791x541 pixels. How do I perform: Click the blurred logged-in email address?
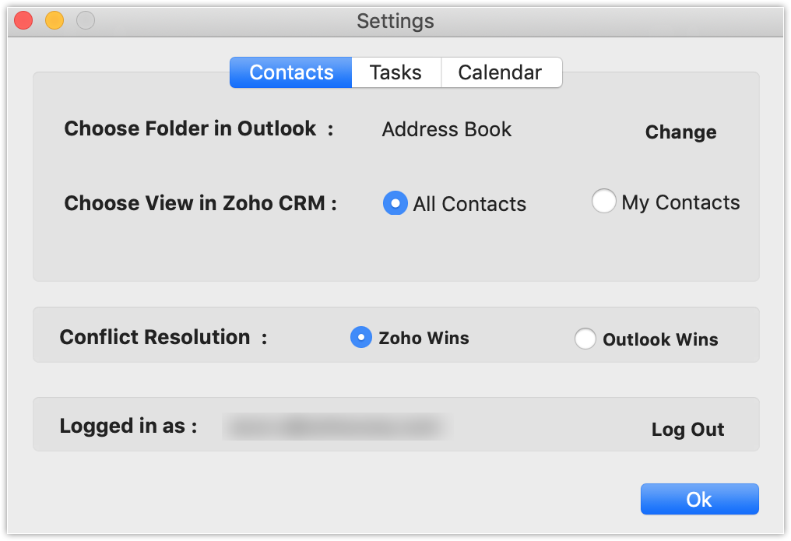335,426
